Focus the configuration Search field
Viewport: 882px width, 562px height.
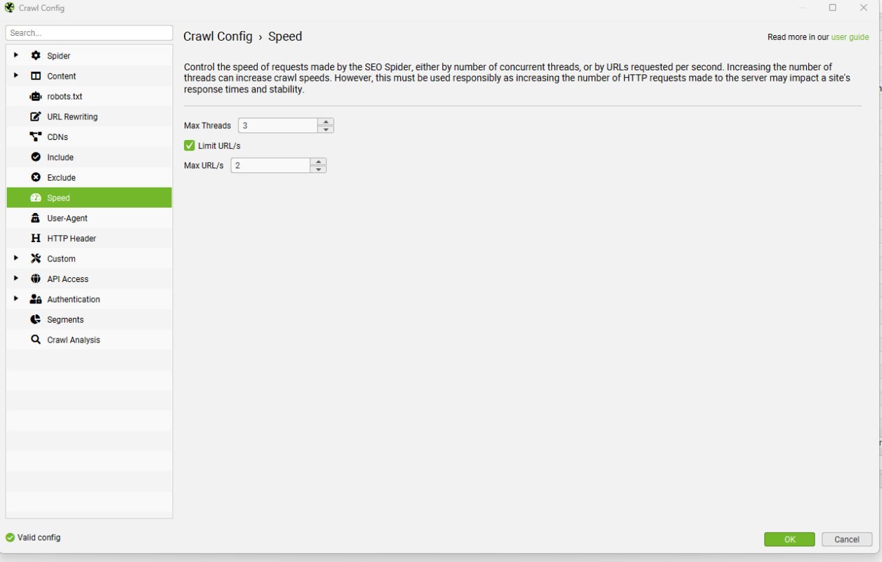click(x=89, y=32)
